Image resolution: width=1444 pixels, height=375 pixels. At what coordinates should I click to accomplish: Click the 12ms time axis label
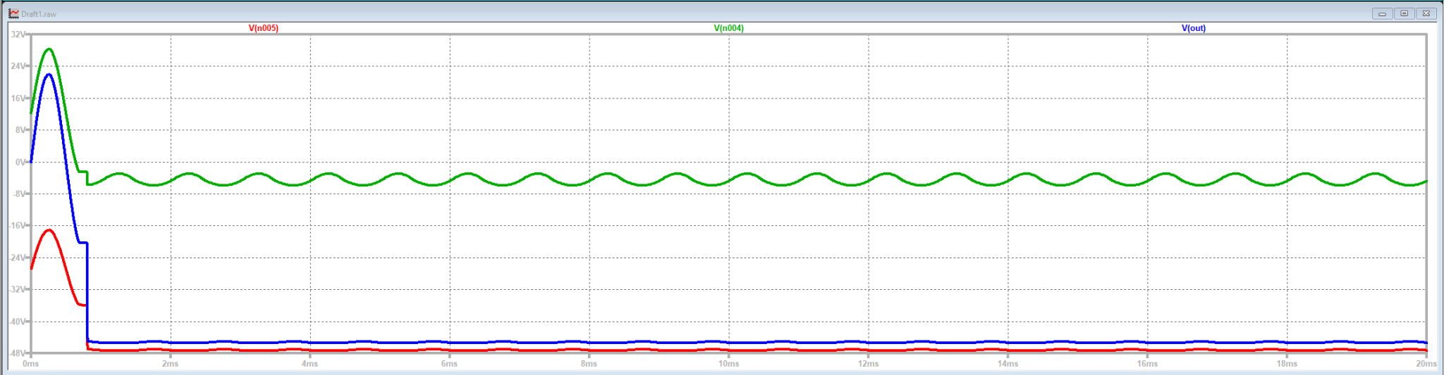click(869, 364)
